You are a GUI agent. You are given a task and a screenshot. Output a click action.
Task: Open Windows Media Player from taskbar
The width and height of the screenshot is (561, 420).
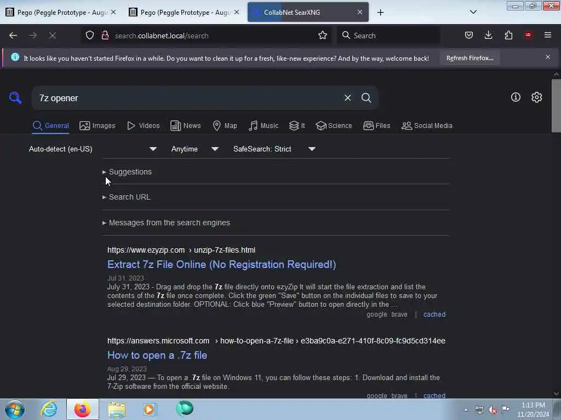(x=150, y=409)
